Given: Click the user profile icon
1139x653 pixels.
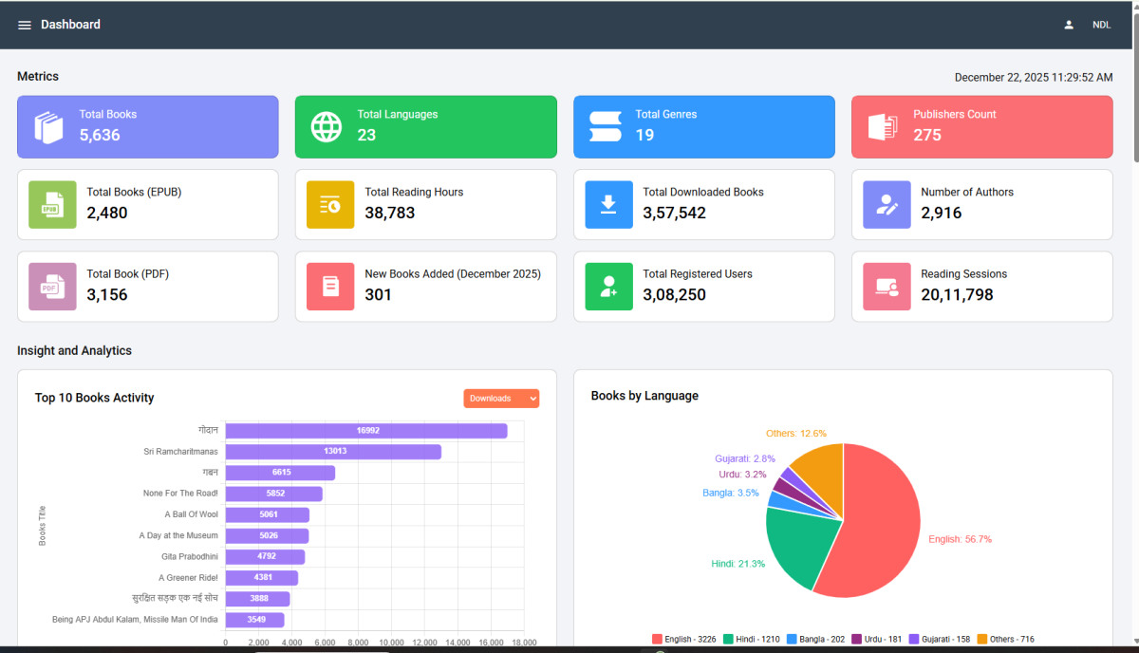Looking at the screenshot, I should (x=1069, y=25).
